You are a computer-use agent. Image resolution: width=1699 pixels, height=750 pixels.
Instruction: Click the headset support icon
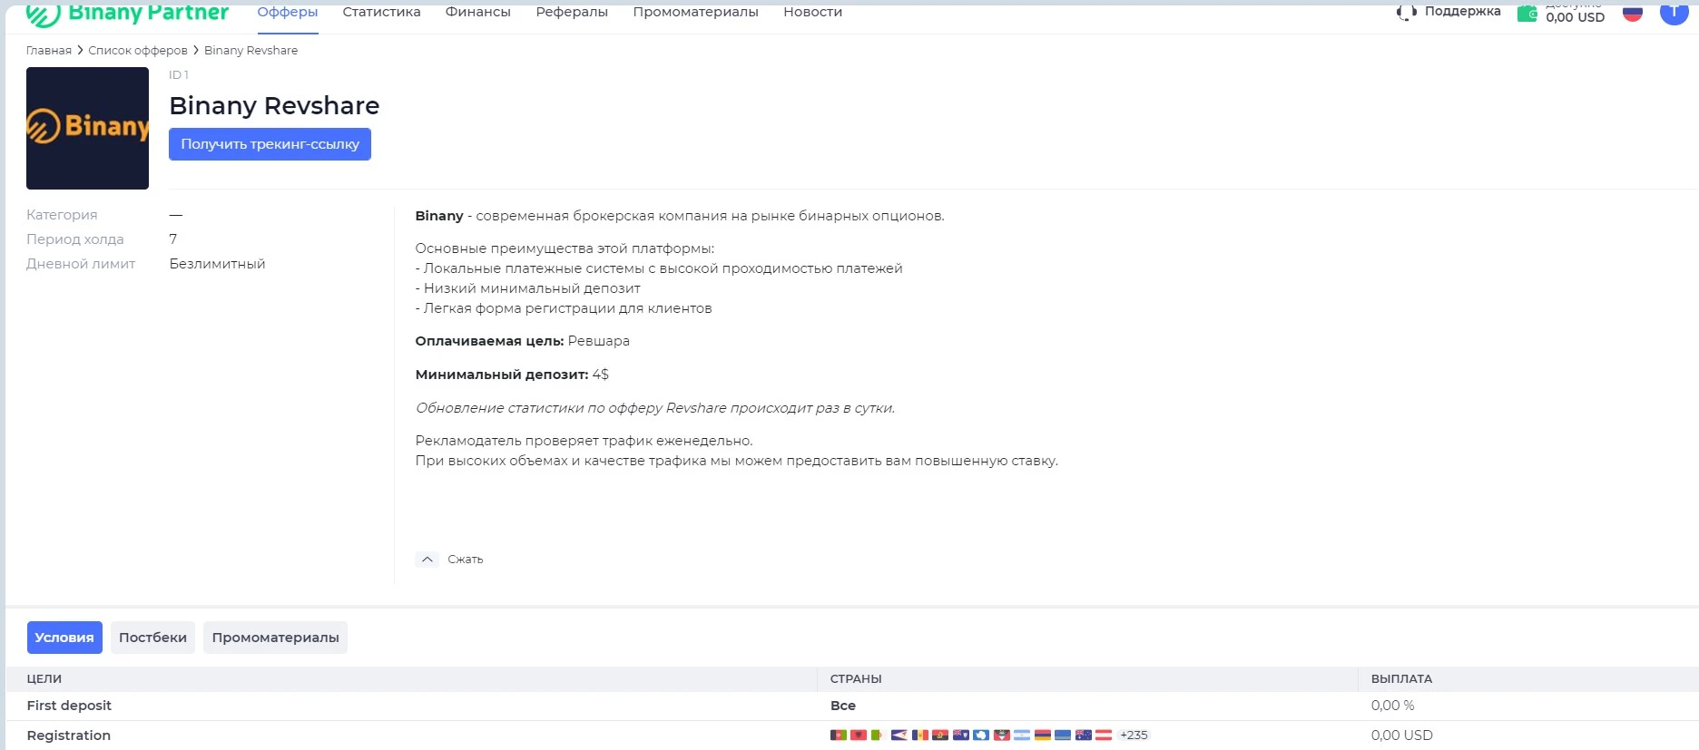point(1407,12)
